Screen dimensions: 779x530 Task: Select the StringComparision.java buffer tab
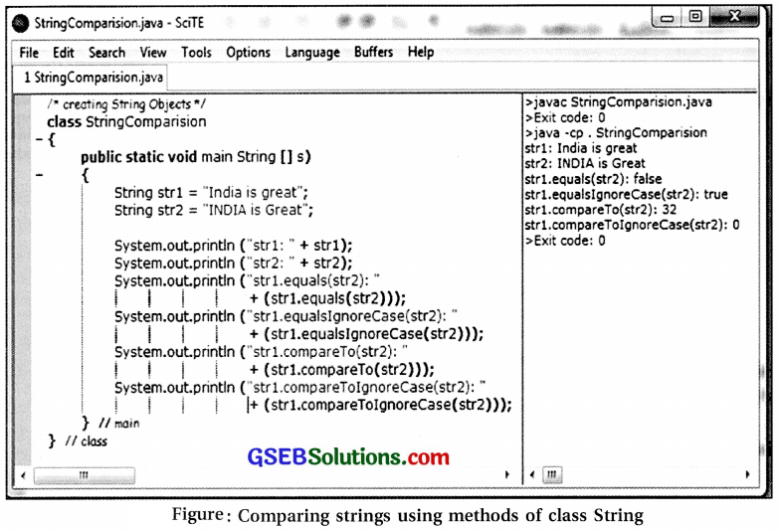coord(93,78)
